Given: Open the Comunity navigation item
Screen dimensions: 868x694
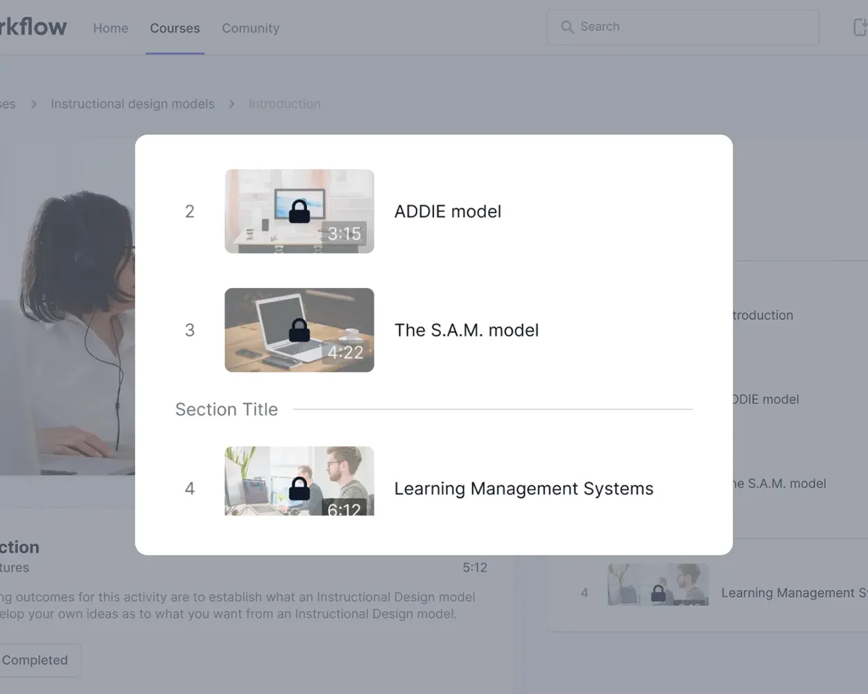Looking at the screenshot, I should point(250,28).
